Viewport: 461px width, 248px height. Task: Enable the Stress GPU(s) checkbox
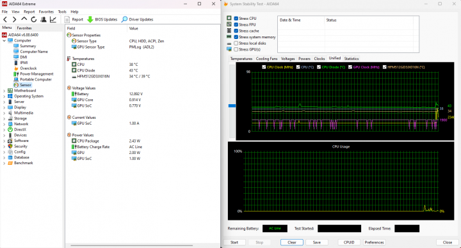236,49
